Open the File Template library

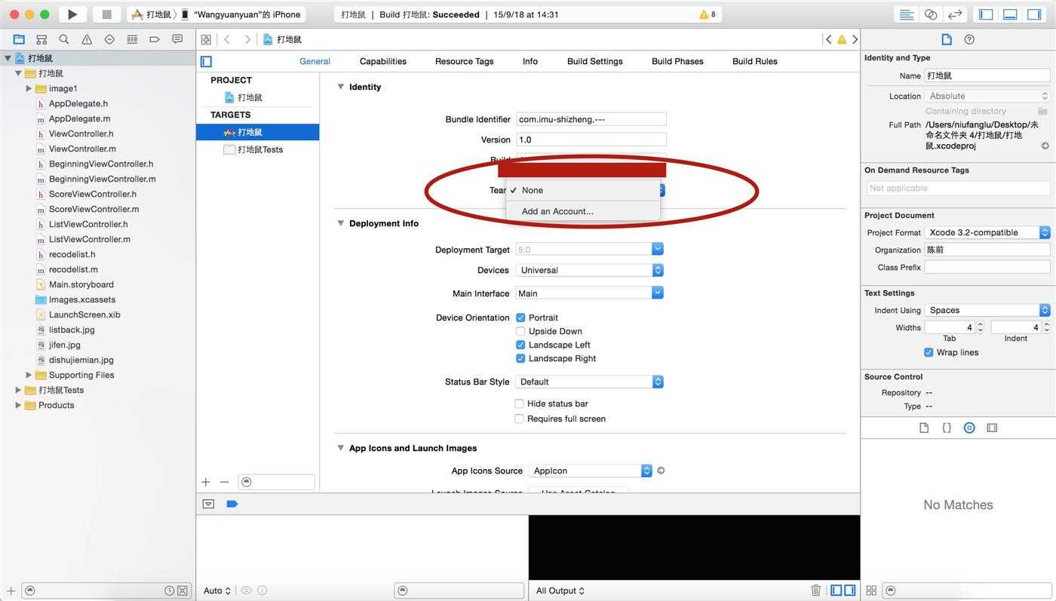point(924,428)
